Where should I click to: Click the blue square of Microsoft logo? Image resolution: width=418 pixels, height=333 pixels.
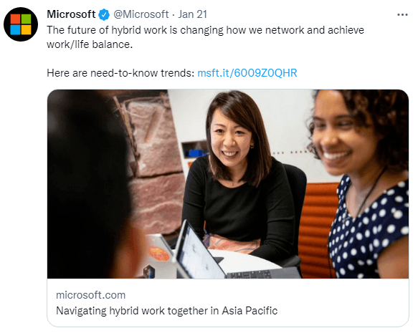pyautogui.click(x=15, y=30)
